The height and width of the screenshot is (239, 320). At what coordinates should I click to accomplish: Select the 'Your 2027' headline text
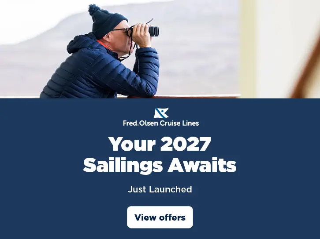point(160,144)
